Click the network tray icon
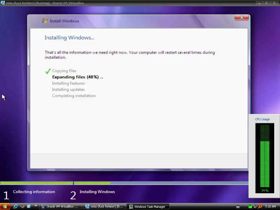The height and width of the screenshot is (210, 280). point(255,207)
